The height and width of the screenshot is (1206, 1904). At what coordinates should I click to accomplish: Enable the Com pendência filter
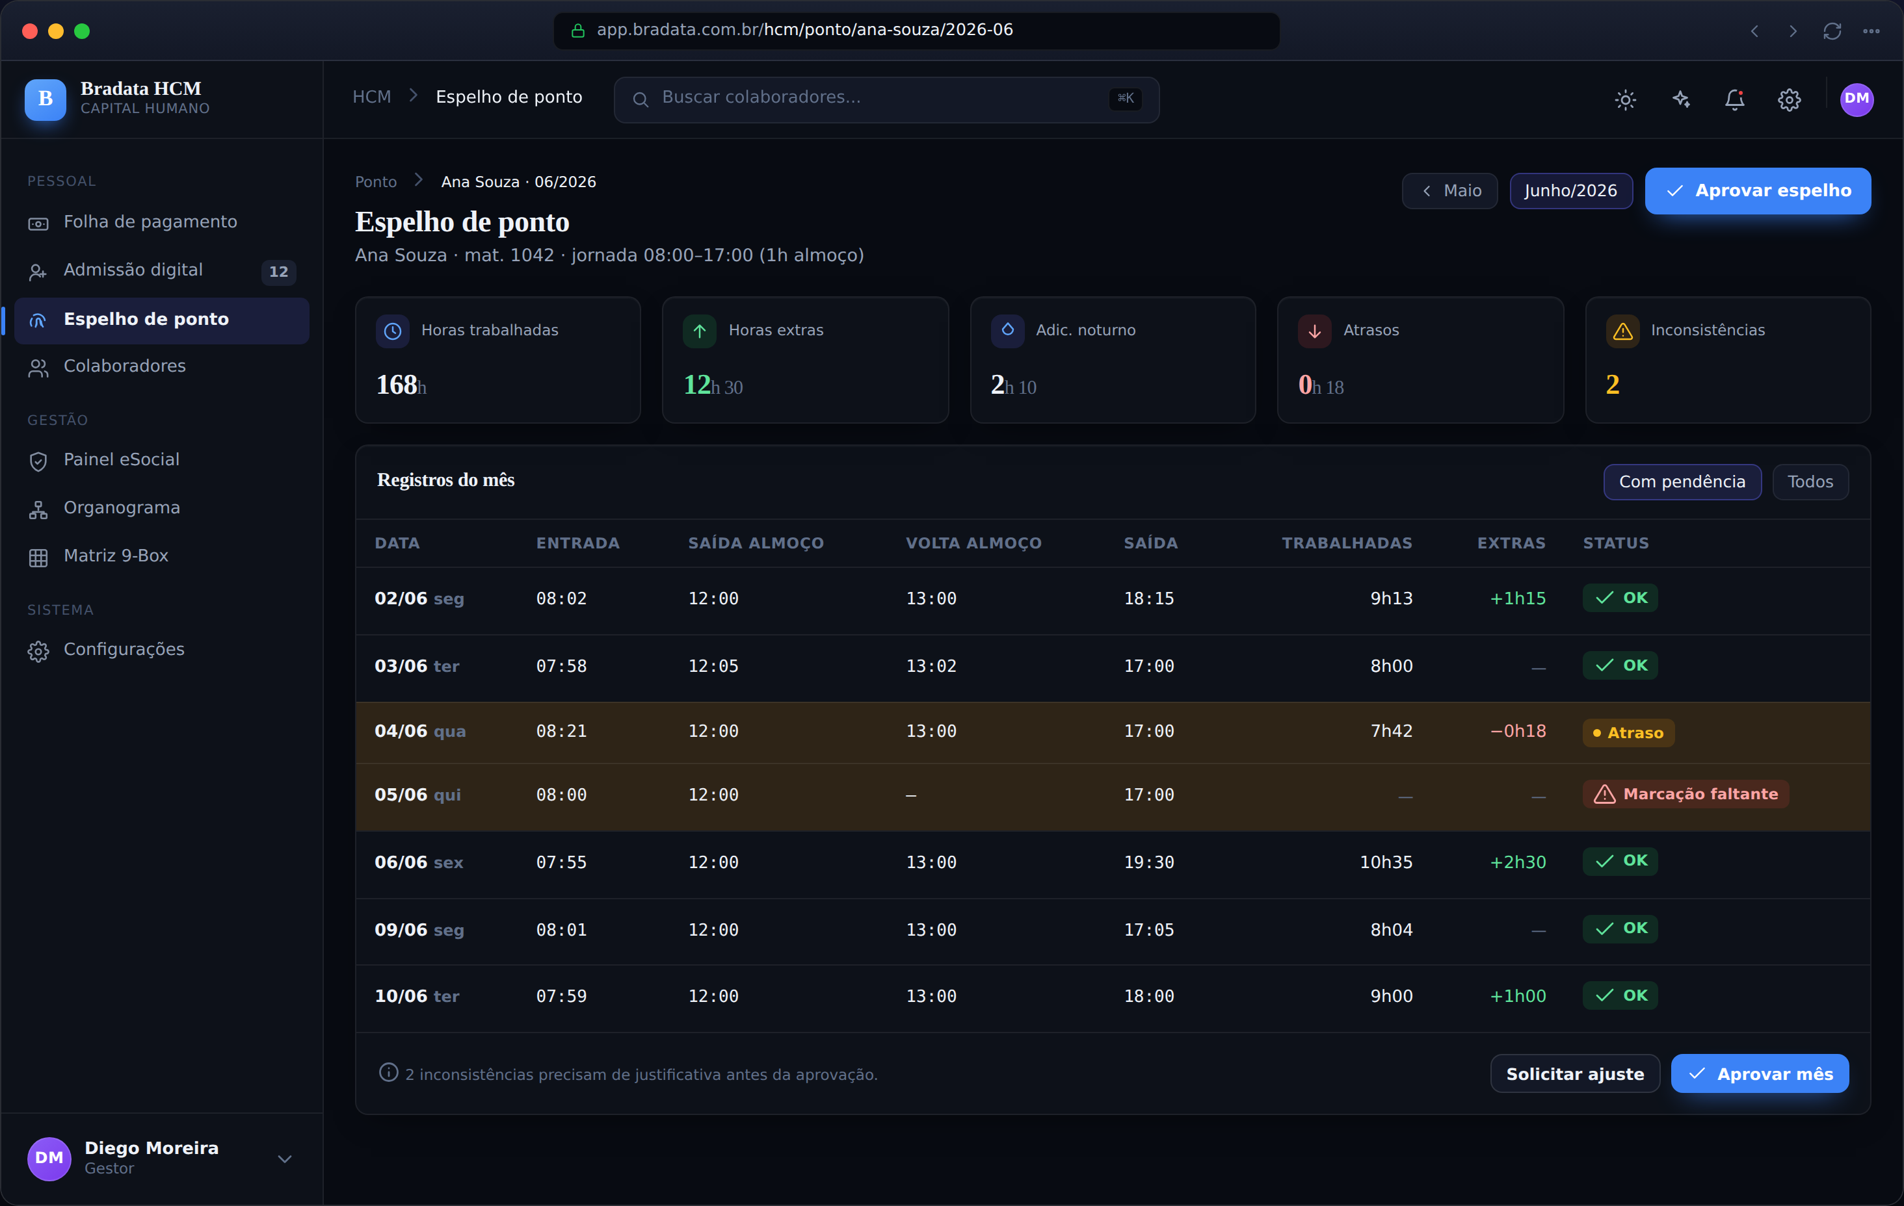point(1682,482)
